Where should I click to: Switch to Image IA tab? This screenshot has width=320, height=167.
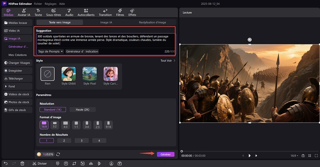106,23
